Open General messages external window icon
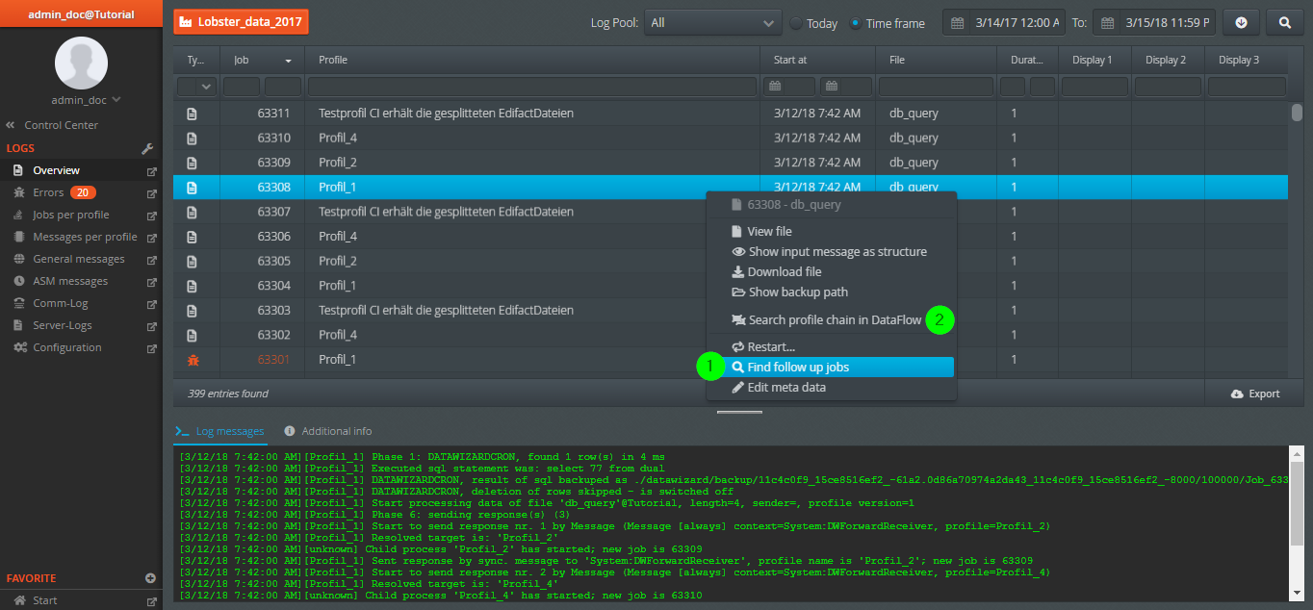Viewport: 1313px width, 610px height. pos(150,260)
